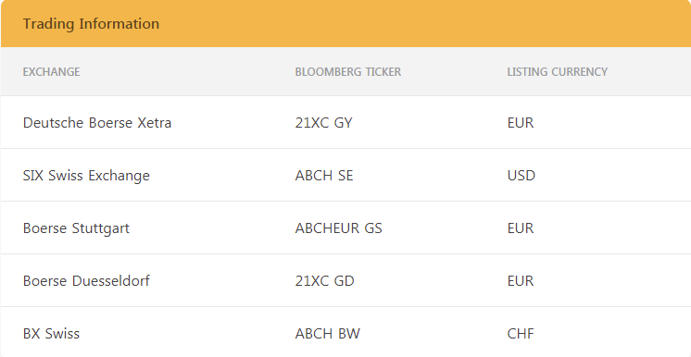Viewport: 691px width, 357px height.
Task: Click the CHF listing currency
Action: pos(521,334)
